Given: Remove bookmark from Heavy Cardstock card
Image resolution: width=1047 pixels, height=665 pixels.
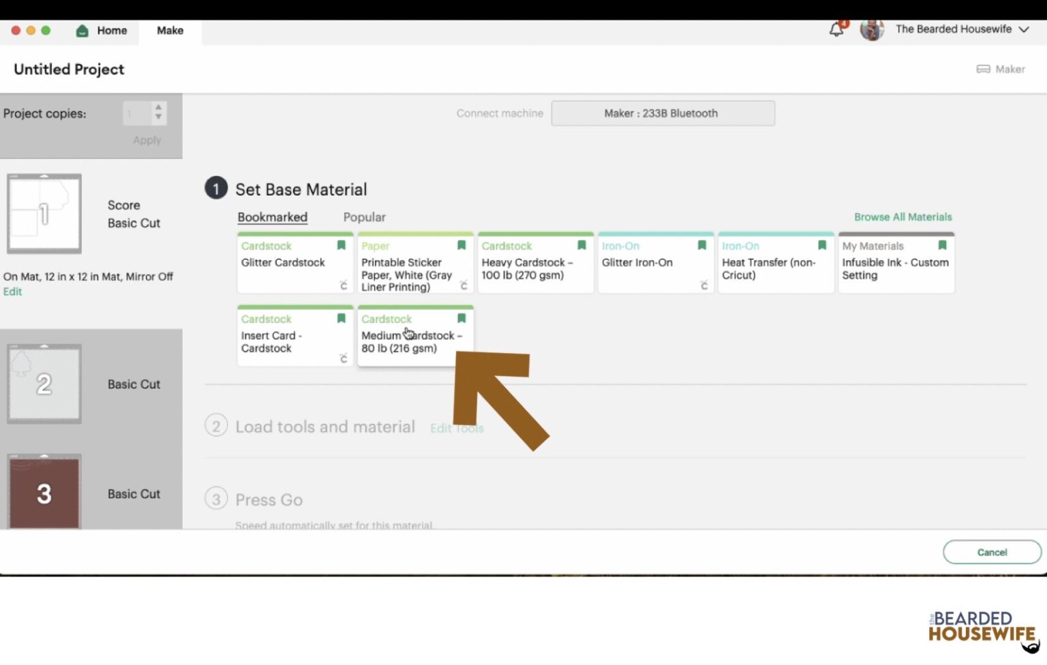Looking at the screenshot, I should click(581, 245).
